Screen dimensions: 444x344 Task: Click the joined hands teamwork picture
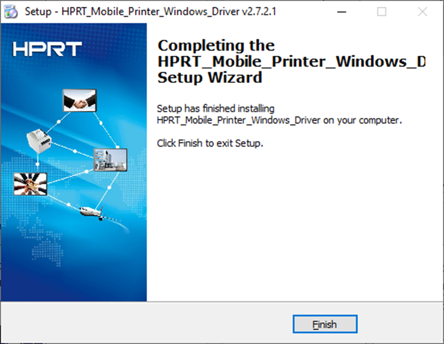(x=30, y=183)
